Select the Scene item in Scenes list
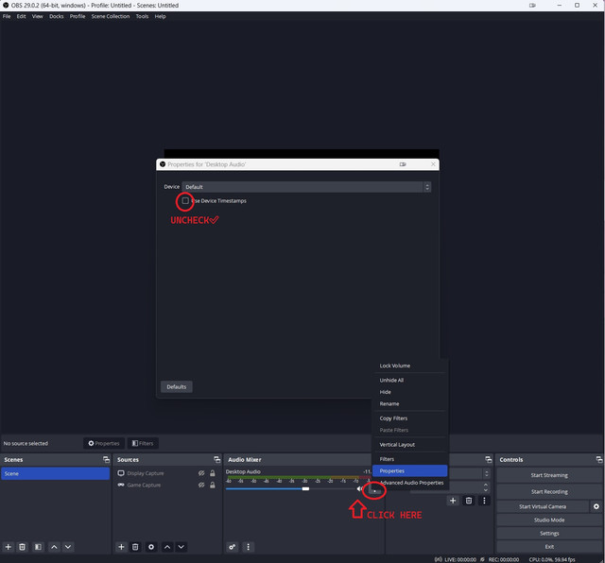The image size is (605, 563). click(x=55, y=473)
